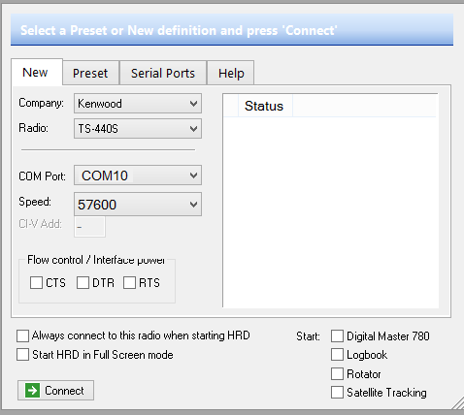
Task: Toggle the DTR checkbox
Action: [x=83, y=283]
